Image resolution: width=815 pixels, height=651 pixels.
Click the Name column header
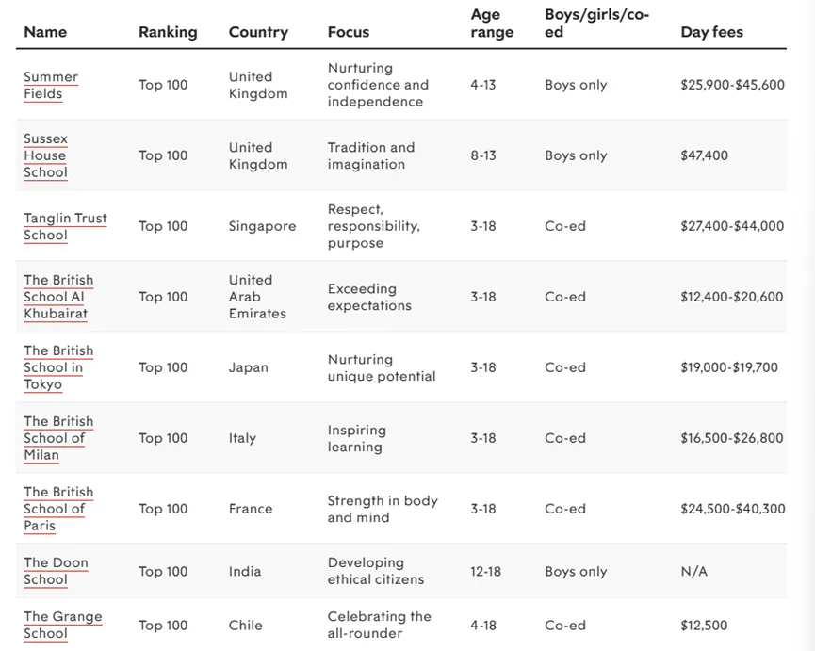point(45,32)
